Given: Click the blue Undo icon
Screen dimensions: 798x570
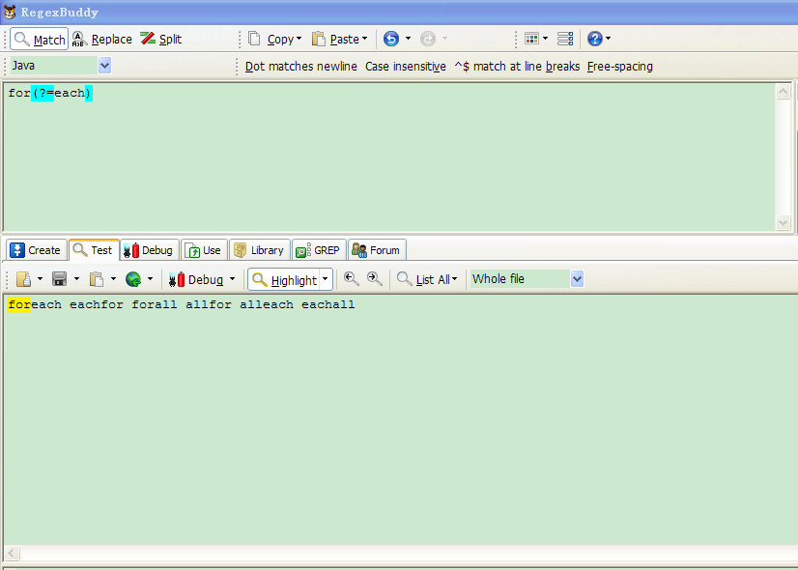Looking at the screenshot, I should click(x=391, y=39).
